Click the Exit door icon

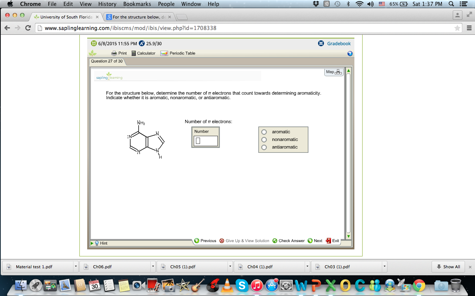pyautogui.click(x=329, y=240)
